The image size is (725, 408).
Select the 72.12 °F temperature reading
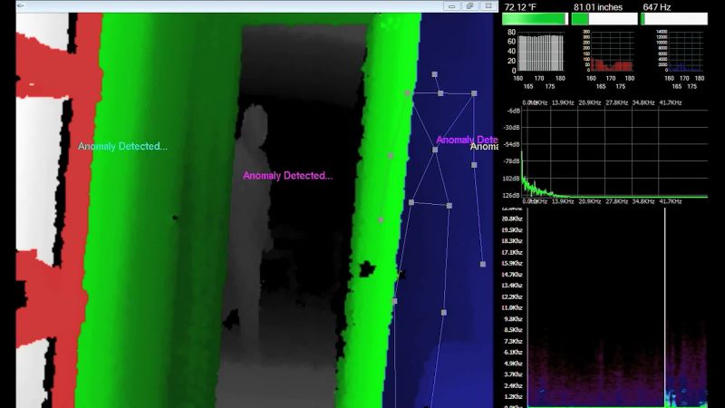pos(520,7)
